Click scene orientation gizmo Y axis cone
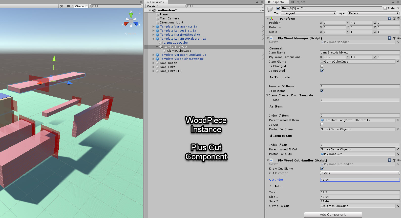 click(x=131, y=15)
